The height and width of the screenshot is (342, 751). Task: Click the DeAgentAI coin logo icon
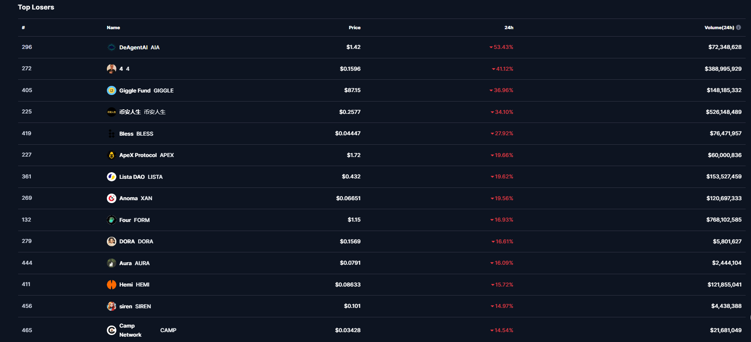pyautogui.click(x=111, y=47)
